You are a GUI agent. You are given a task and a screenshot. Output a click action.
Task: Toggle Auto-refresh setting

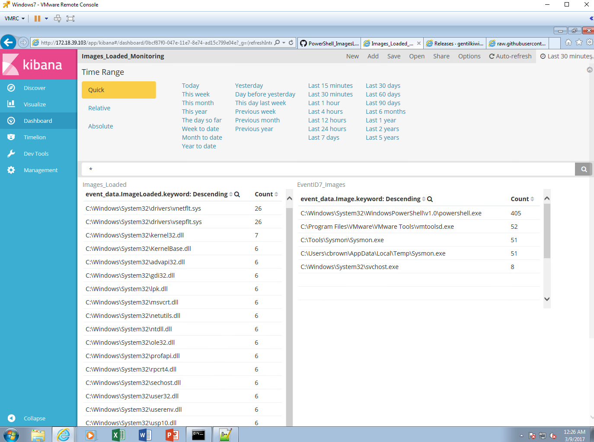[x=510, y=56]
